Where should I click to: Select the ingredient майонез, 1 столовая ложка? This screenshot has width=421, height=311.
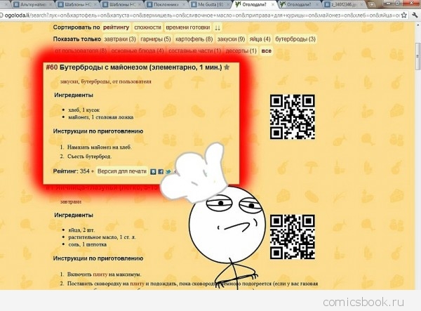[x=100, y=117]
